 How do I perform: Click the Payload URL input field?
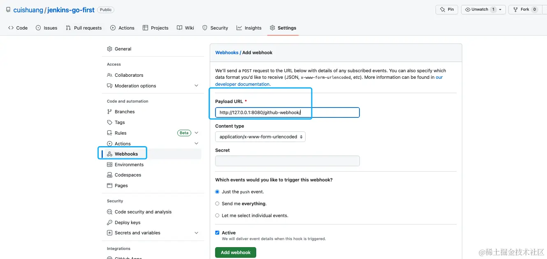pyautogui.click(x=287, y=112)
